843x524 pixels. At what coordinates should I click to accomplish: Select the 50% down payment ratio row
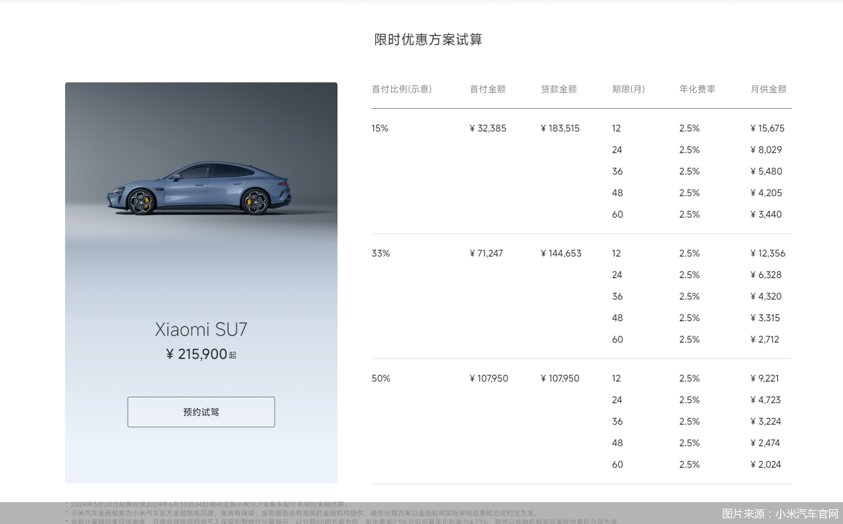coord(381,379)
